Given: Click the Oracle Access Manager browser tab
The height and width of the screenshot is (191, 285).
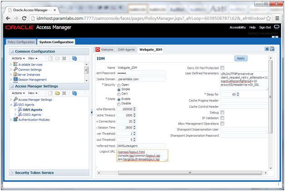Looking at the screenshot, I should [31, 10].
